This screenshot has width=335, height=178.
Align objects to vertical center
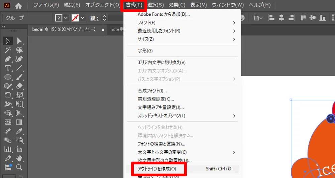pyautogui.click(x=313, y=18)
